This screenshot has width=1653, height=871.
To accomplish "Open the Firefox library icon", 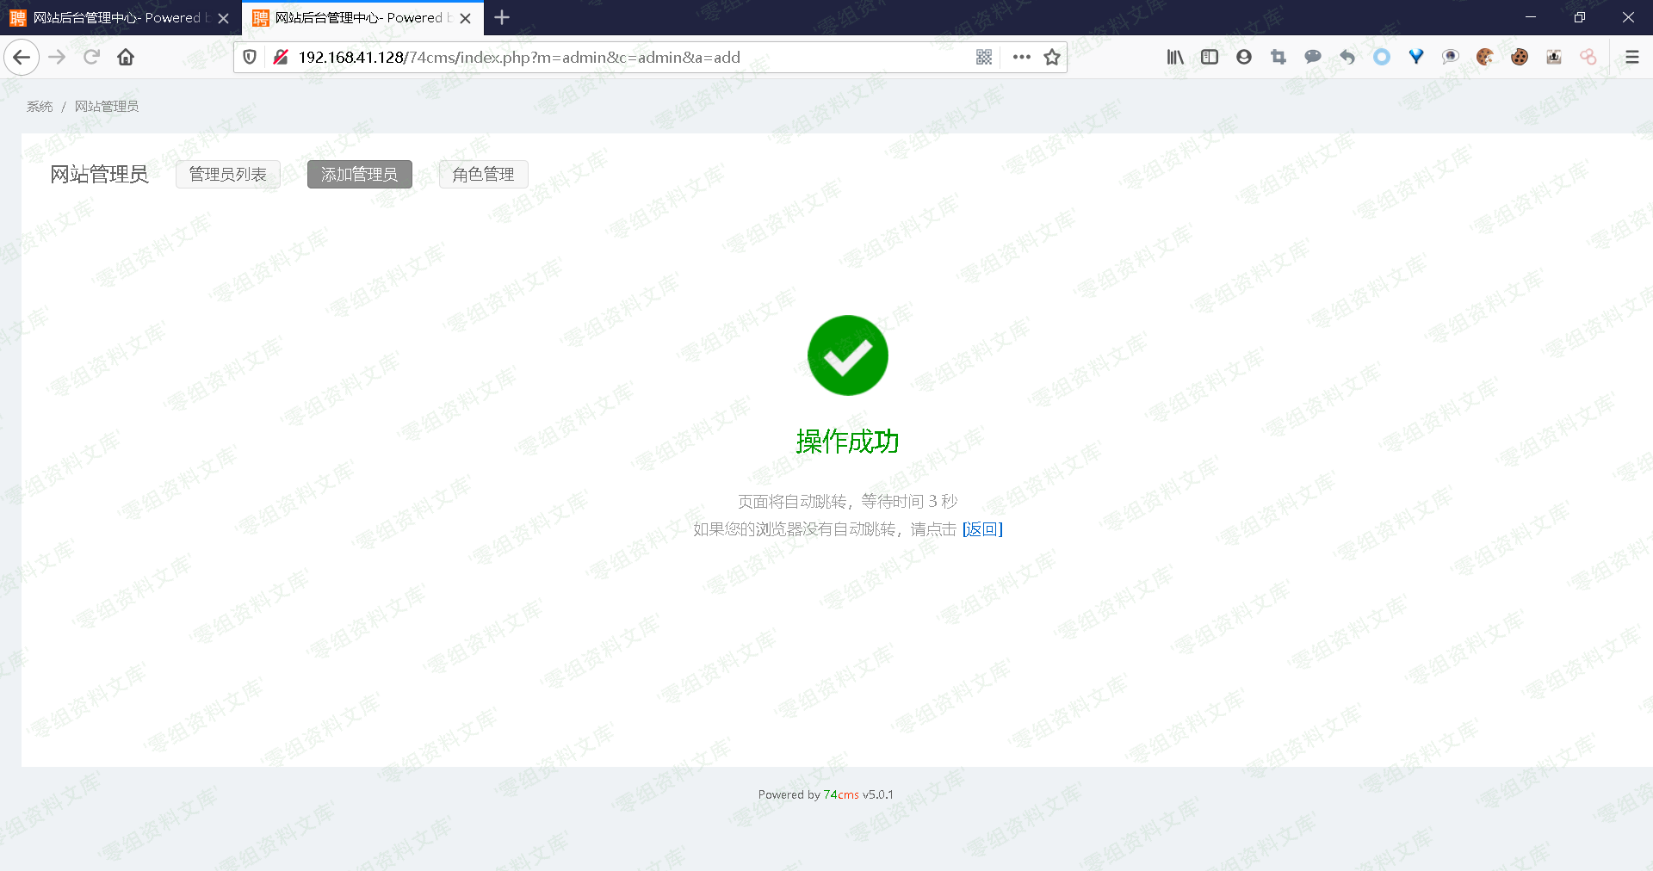I will [1174, 58].
